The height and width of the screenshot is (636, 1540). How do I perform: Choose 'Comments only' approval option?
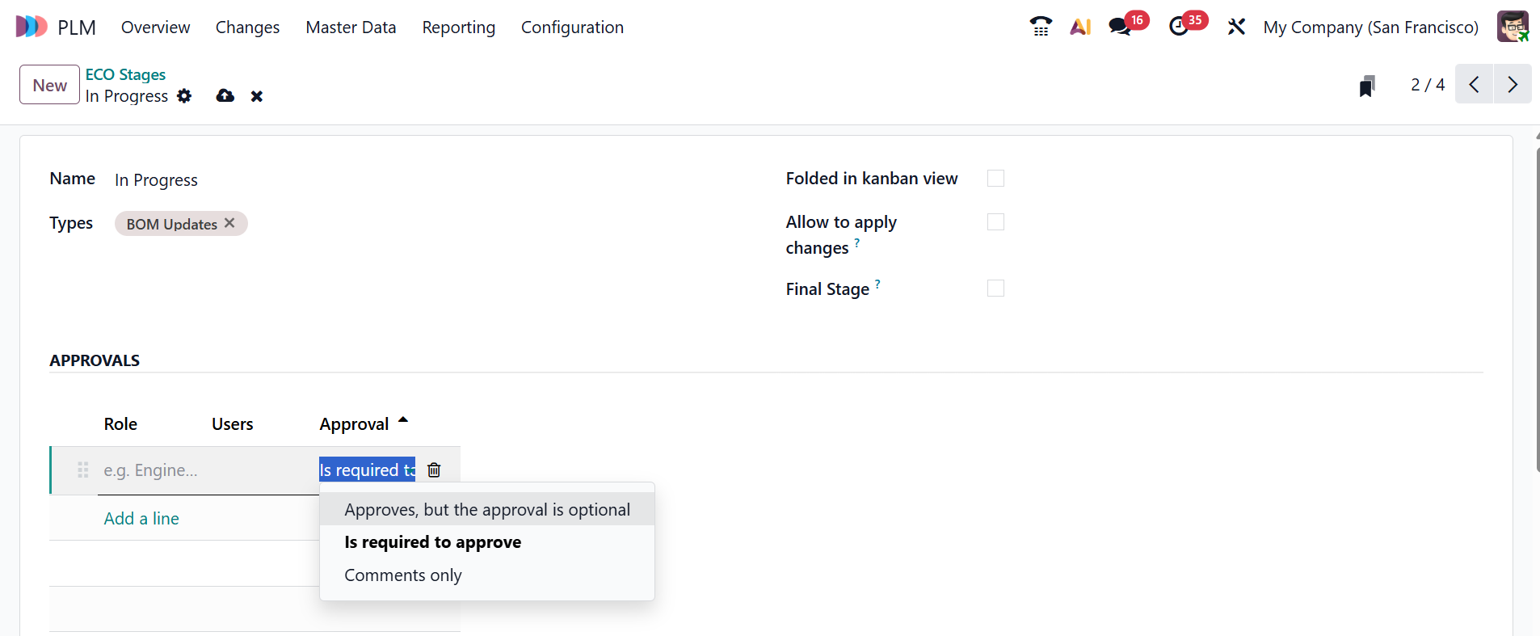pos(402,575)
